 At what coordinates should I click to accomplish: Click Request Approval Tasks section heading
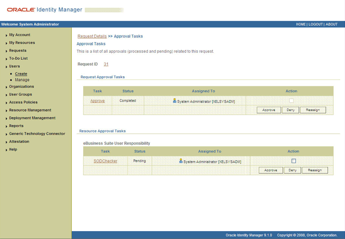coord(103,77)
